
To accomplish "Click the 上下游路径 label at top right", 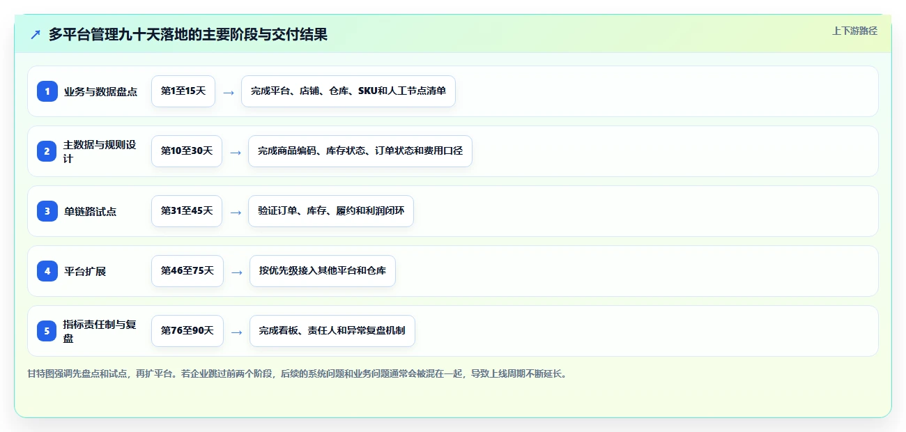I will pos(854,31).
